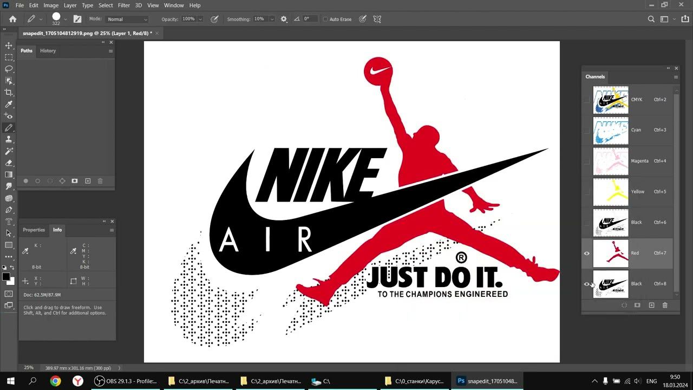The width and height of the screenshot is (693, 390).
Task: Select the Yellow channel thumbnail
Action: click(611, 192)
